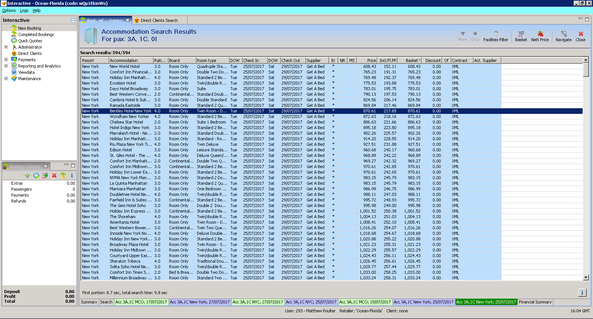Image resolution: width=593 pixels, height=319 pixels.
Task: Open the Logs menu
Action: coord(24,10)
